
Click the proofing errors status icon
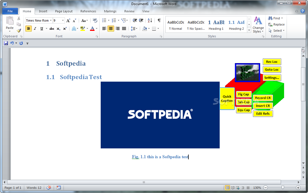point(49,188)
